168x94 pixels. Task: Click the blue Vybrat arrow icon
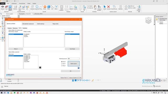(105, 7)
